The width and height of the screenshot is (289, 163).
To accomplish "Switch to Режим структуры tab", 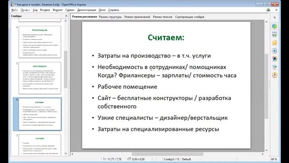I will click(x=110, y=17).
